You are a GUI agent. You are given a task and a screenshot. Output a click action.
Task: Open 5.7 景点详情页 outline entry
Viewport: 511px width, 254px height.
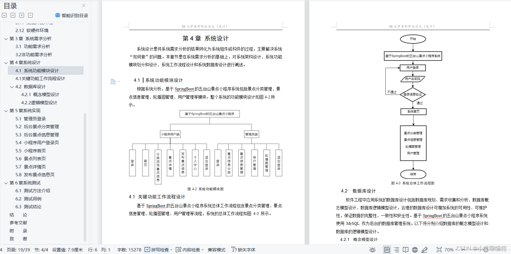tap(31, 167)
